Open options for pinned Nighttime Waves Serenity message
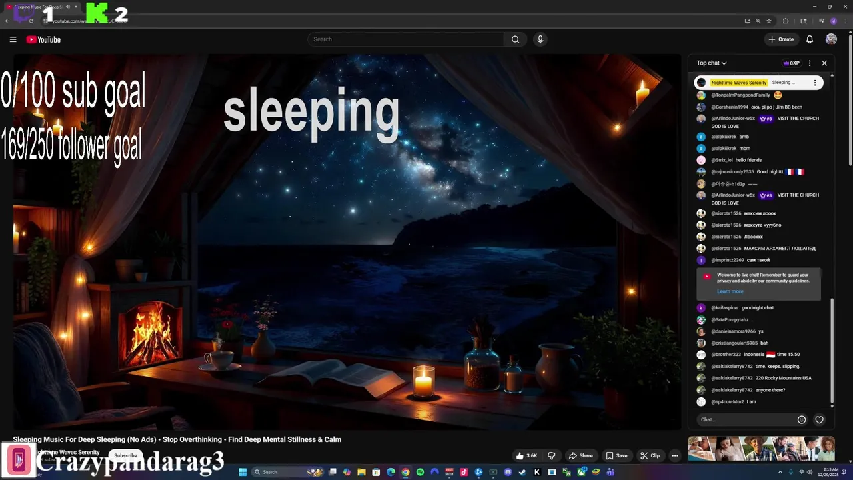This screenshot has height=480, width=853. click(814, 83)
